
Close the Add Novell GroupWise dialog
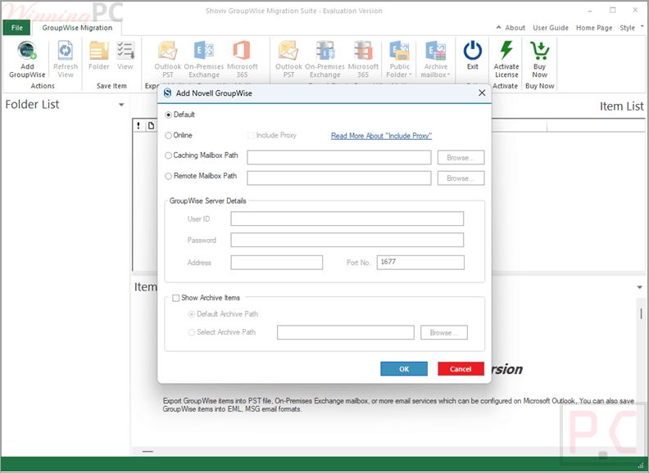482,93
